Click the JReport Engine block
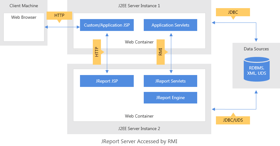The width and height of the screenshot is (280, 146). tap(170, 98)
